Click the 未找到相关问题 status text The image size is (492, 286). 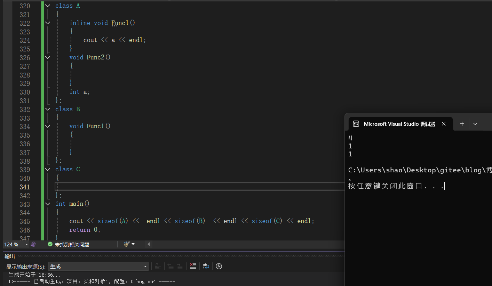[x=72, y=245]
